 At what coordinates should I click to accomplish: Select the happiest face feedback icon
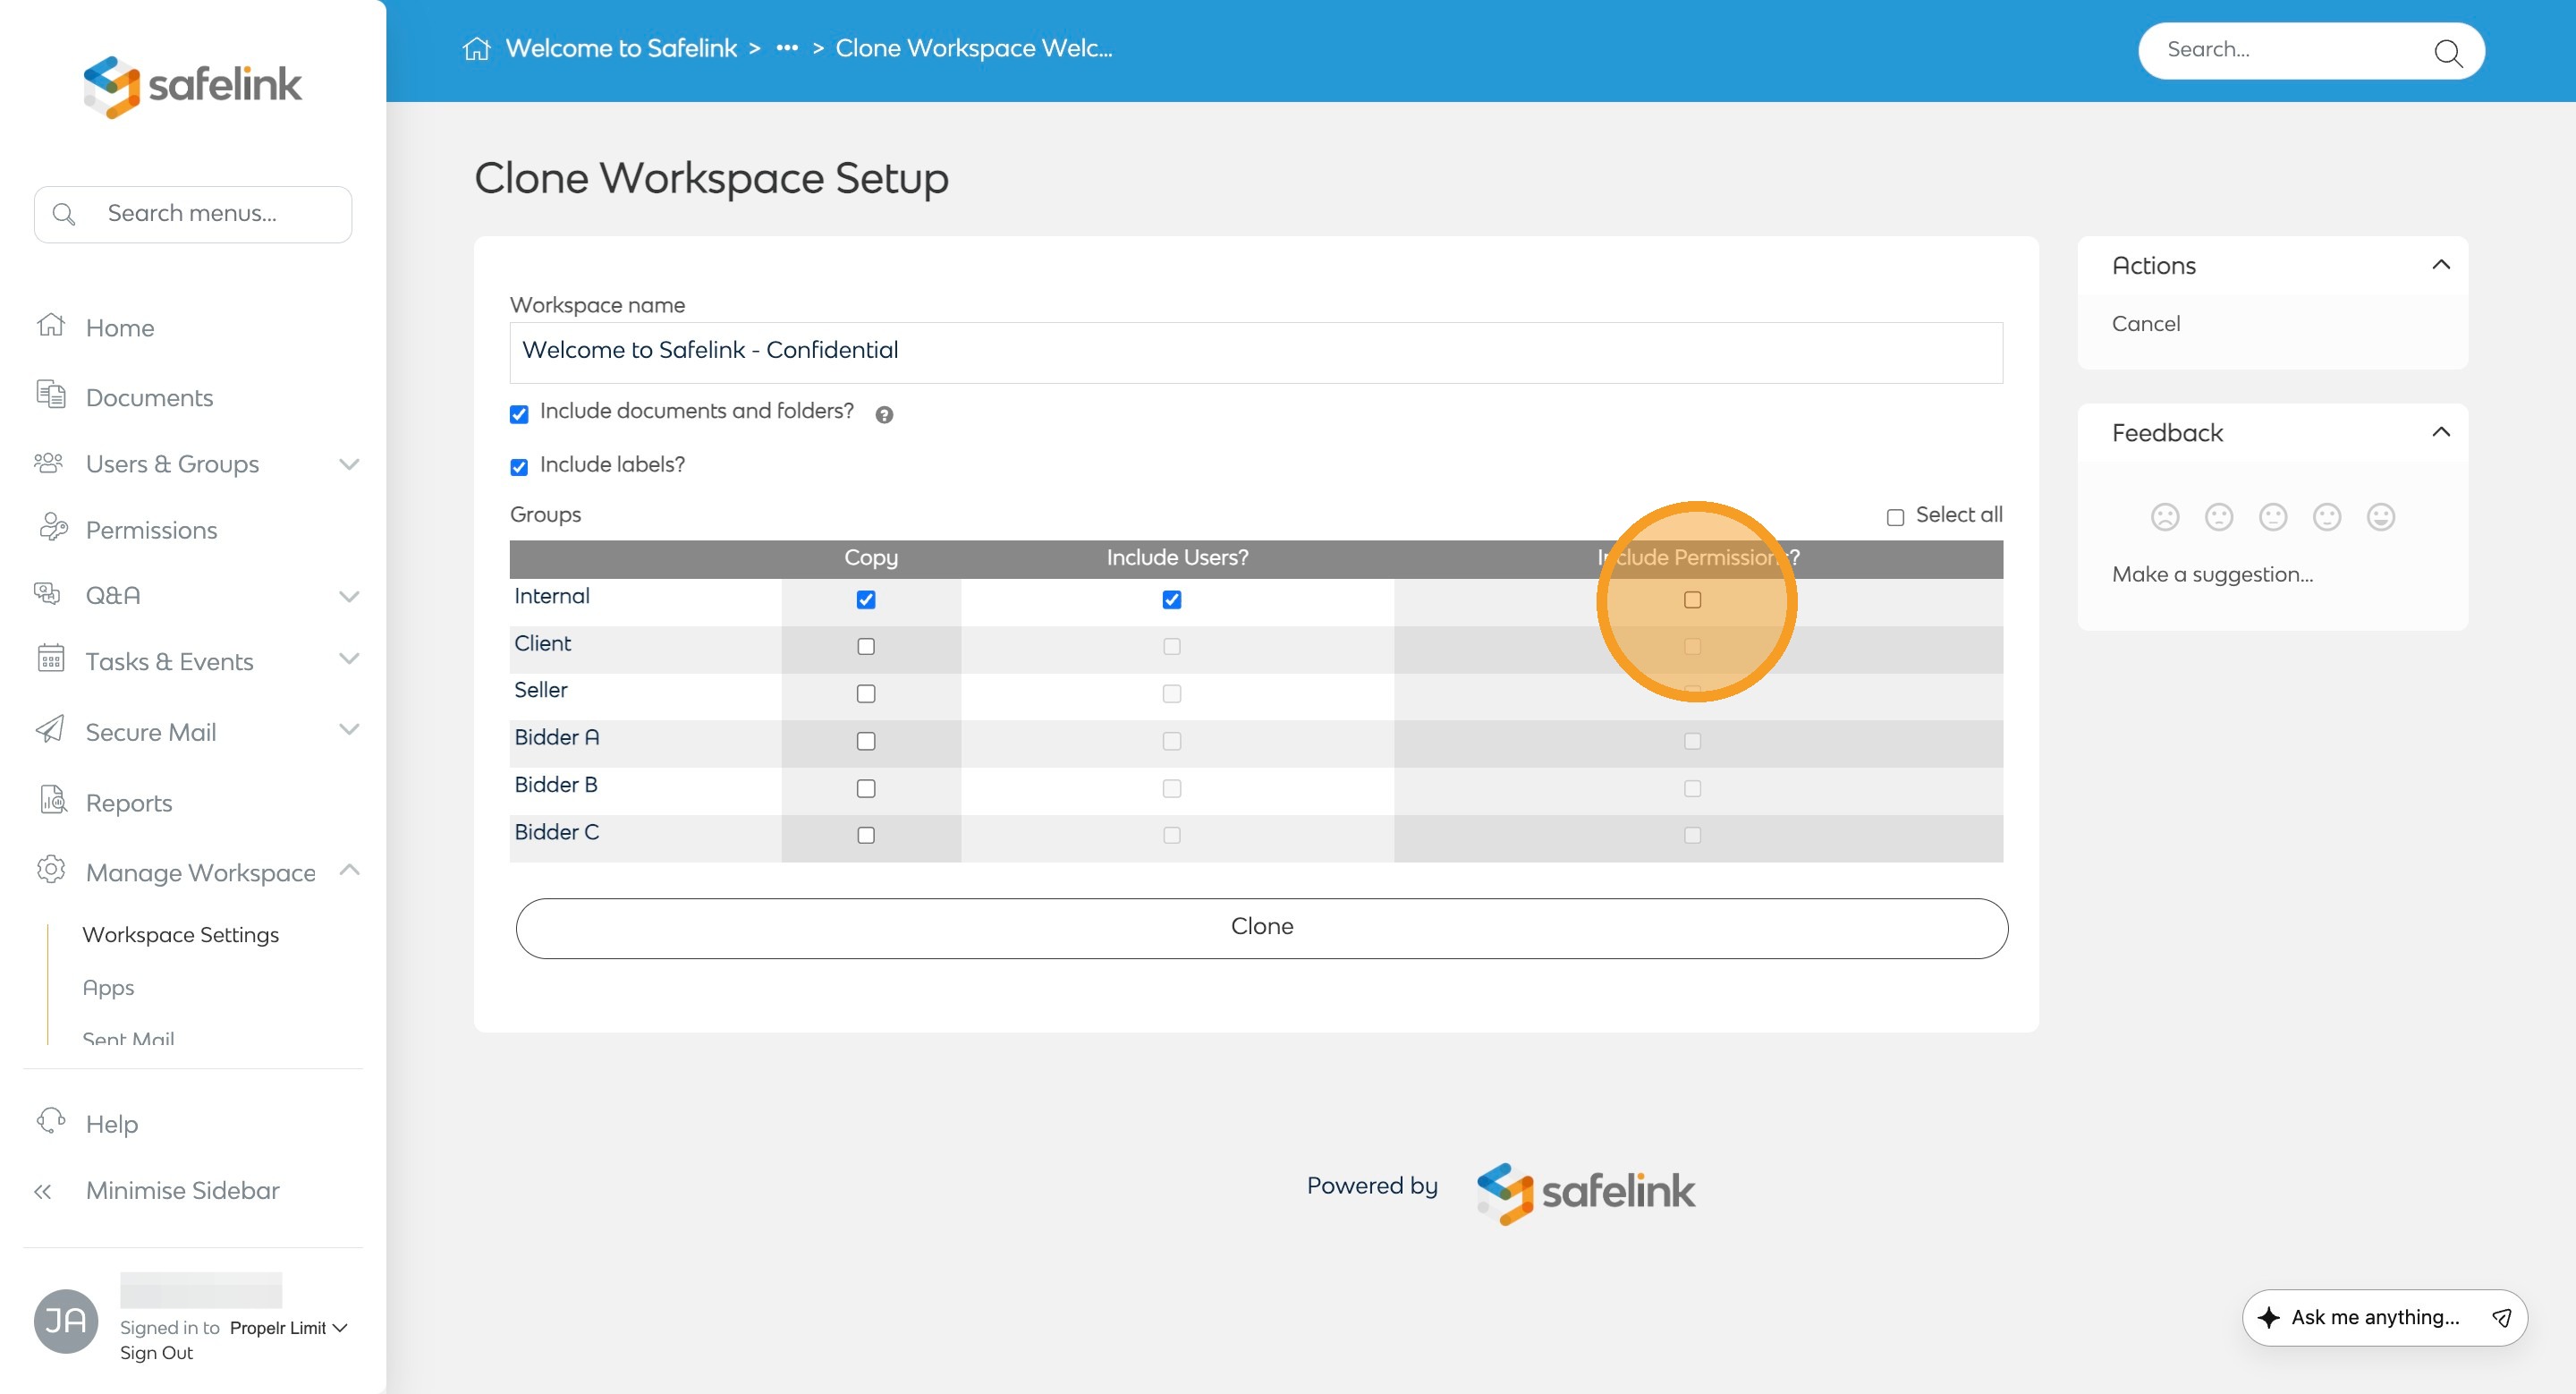[x=2380, y=517]
